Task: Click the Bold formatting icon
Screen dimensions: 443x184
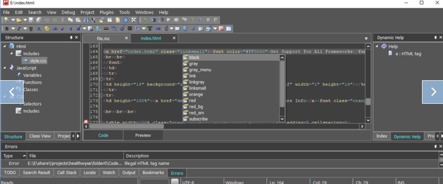Action: pos(7,29)
